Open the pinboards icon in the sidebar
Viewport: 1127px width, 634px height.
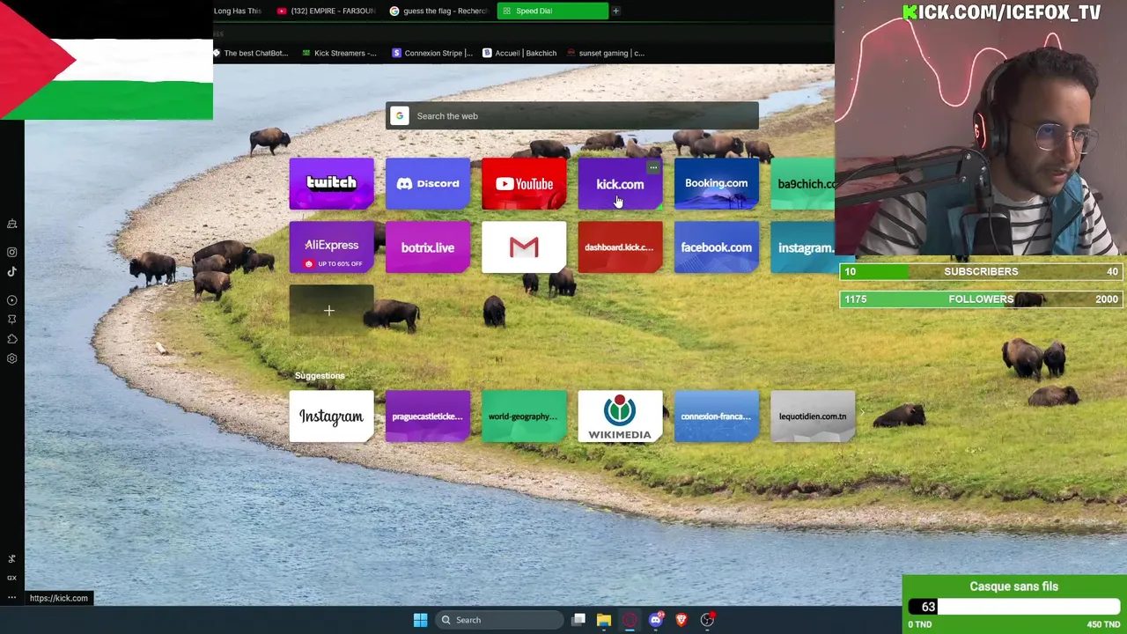pyautogui.click(x=12, y=320)
